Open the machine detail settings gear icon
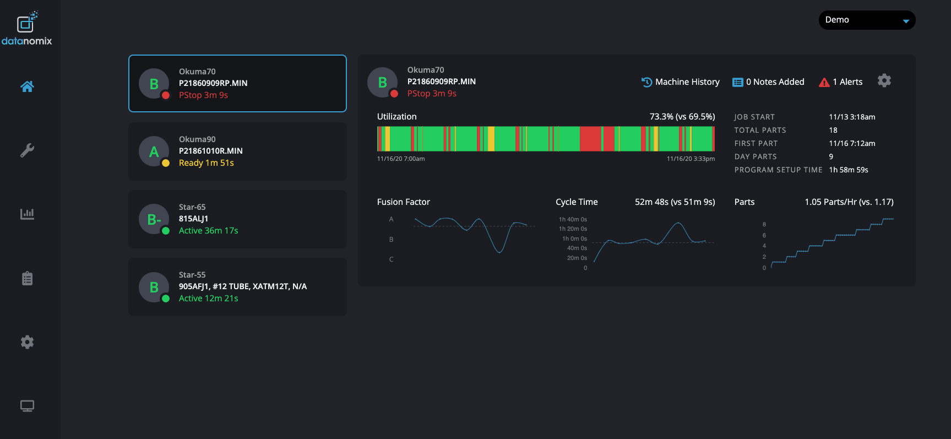Image resolution: width=951 pixels, height=439 pixels. pos(884,80)
